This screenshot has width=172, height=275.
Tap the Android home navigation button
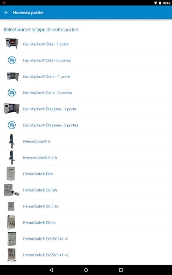(86, 270)
